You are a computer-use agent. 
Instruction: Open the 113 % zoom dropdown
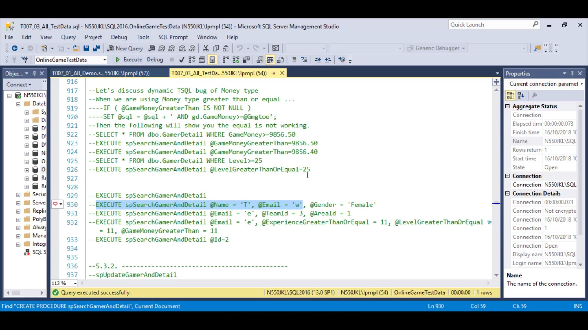pyautogui.click(x=75, y=284)
